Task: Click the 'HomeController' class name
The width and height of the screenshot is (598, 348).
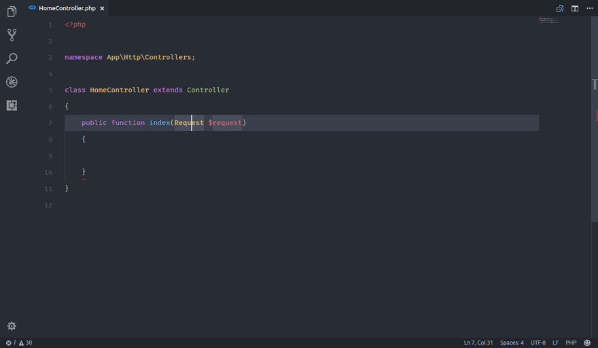Action: pyautogui.click(x=120, y=90)
